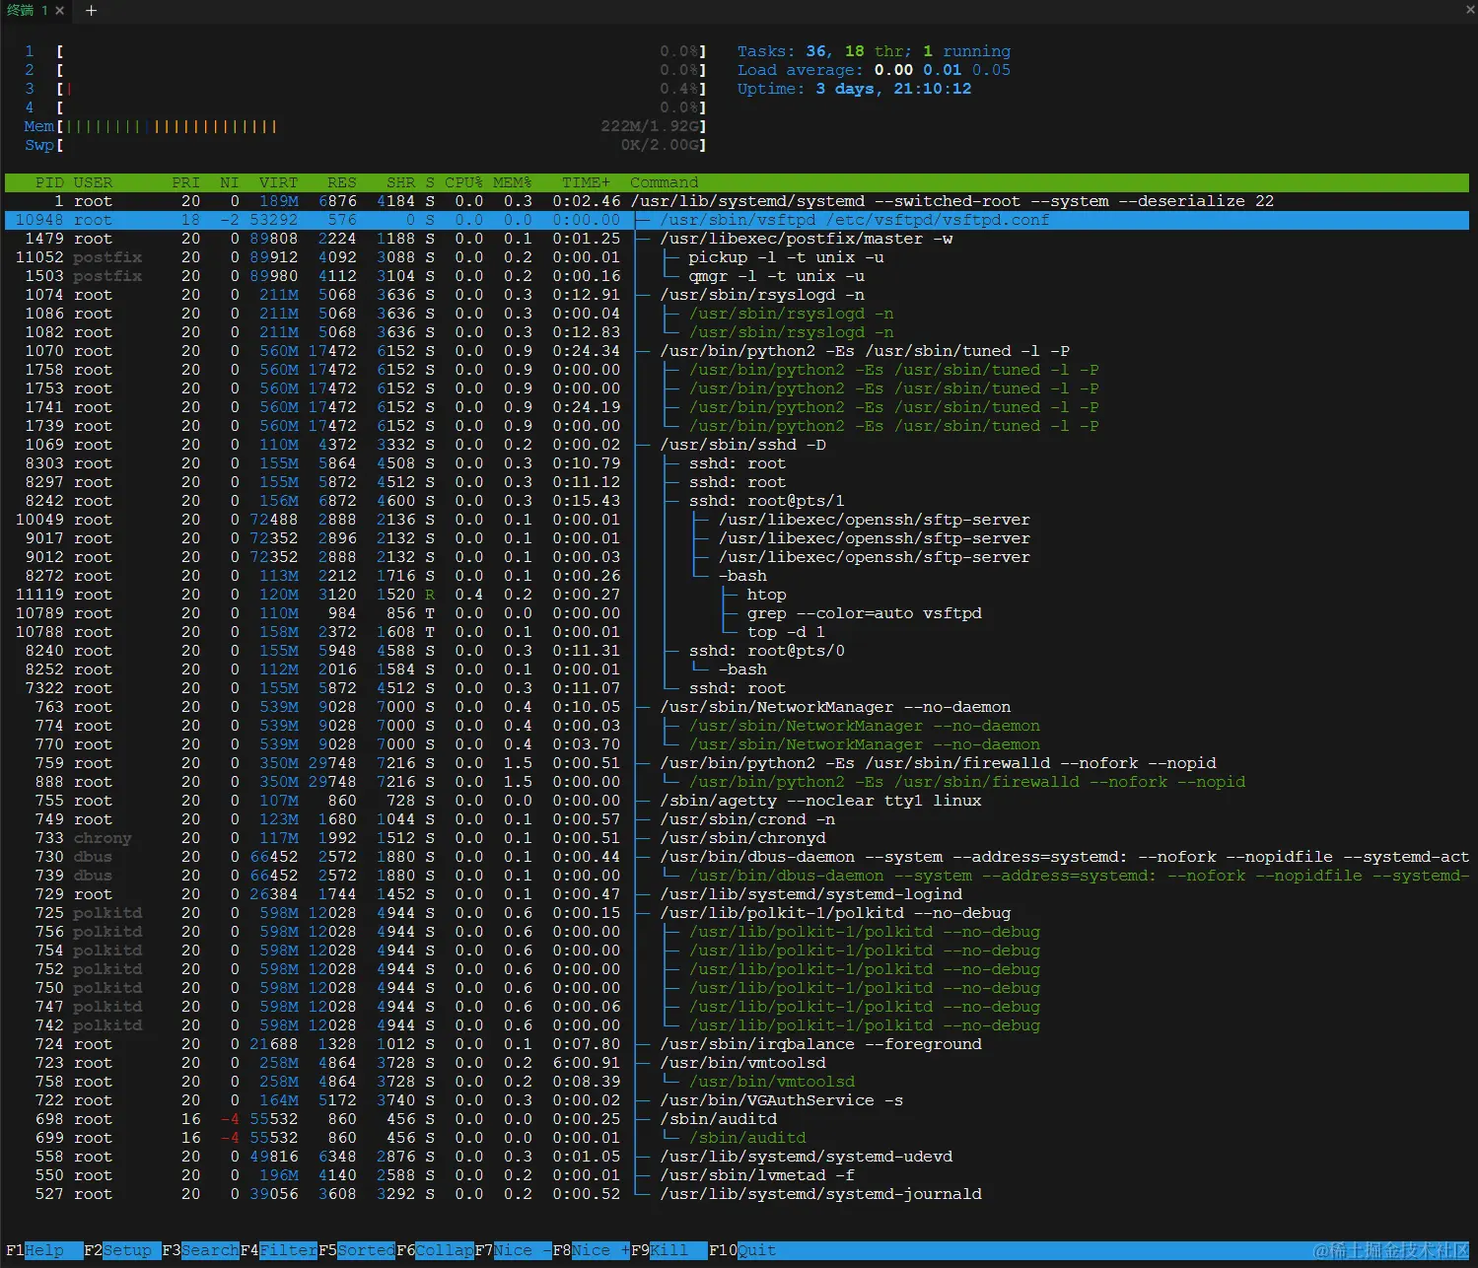Close the terminal 1 tab
1478x1268 pixels.
[x=60, y=10]
